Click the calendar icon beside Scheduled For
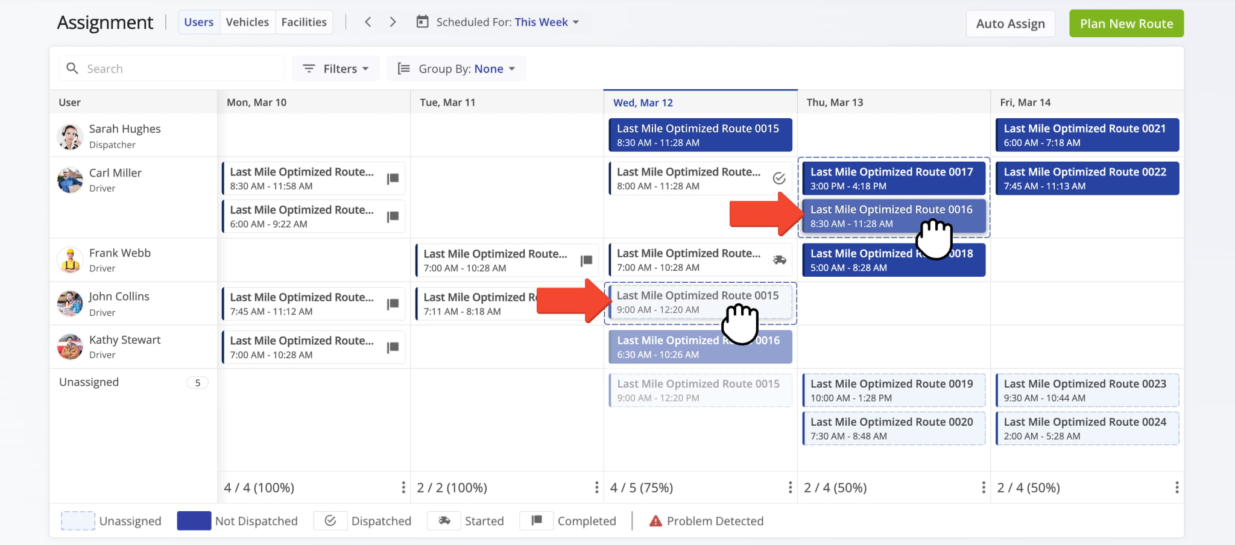 (423, 22)
